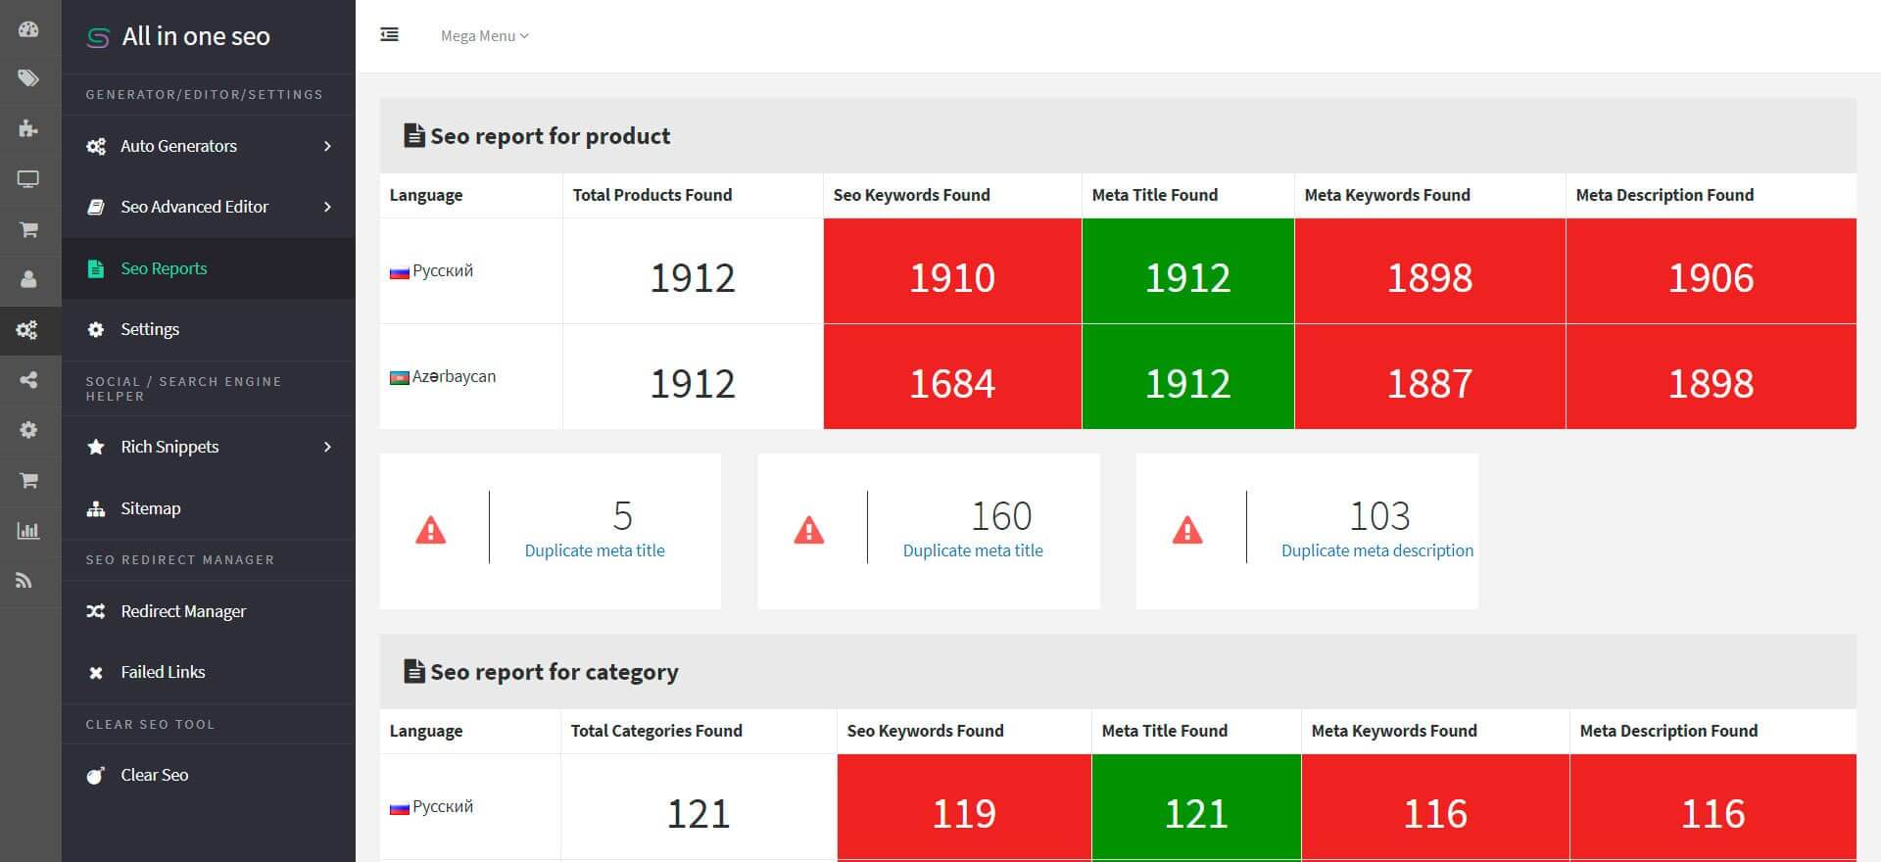The height and width of the screenshot is (862, 1881).
Task: Click the Seo report for product heading
Action: [551, 136]
